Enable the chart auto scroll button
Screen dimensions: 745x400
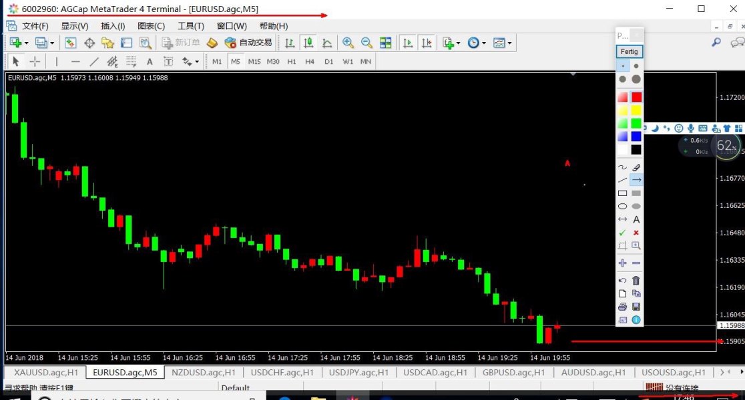click(x=407, y=43)
